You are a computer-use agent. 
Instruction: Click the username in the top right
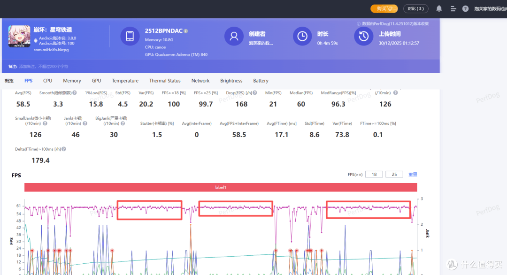click(x=490, y=9)
